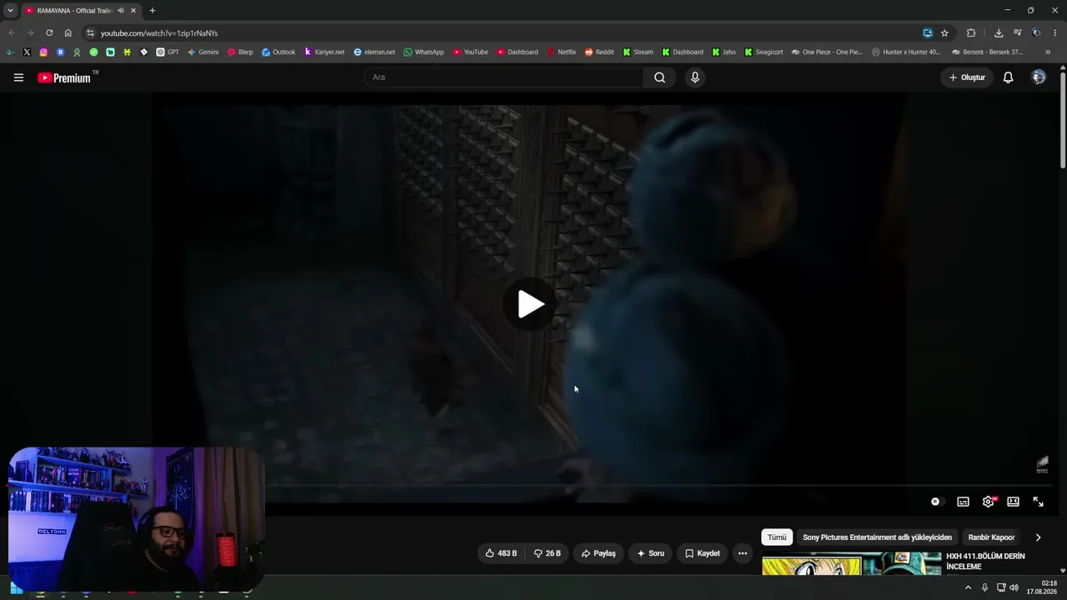Go back in browser history

point(12,33)
